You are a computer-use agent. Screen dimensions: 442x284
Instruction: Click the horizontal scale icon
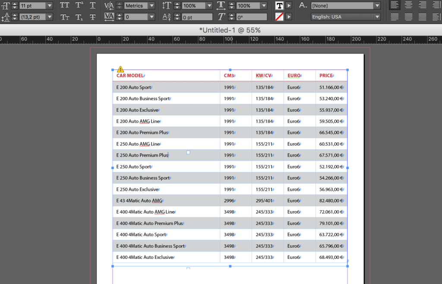[x=221, y=6]
